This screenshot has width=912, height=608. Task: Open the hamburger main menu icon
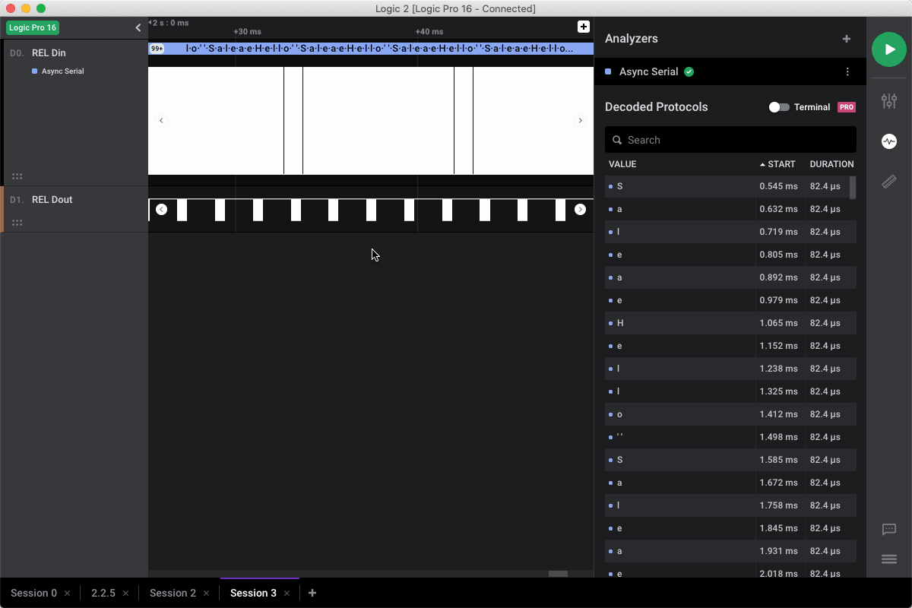click(x=888, y=559)
